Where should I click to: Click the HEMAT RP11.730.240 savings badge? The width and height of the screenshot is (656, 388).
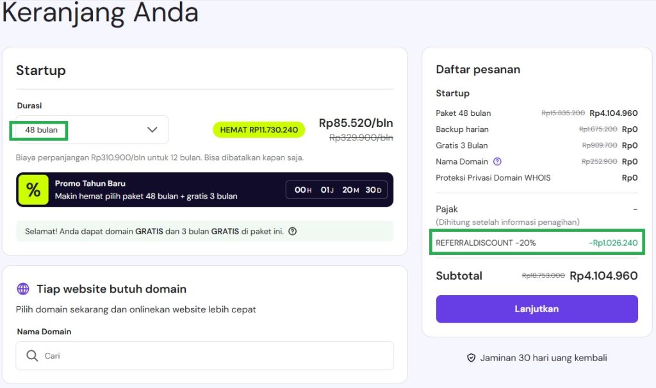pos(259,130)
